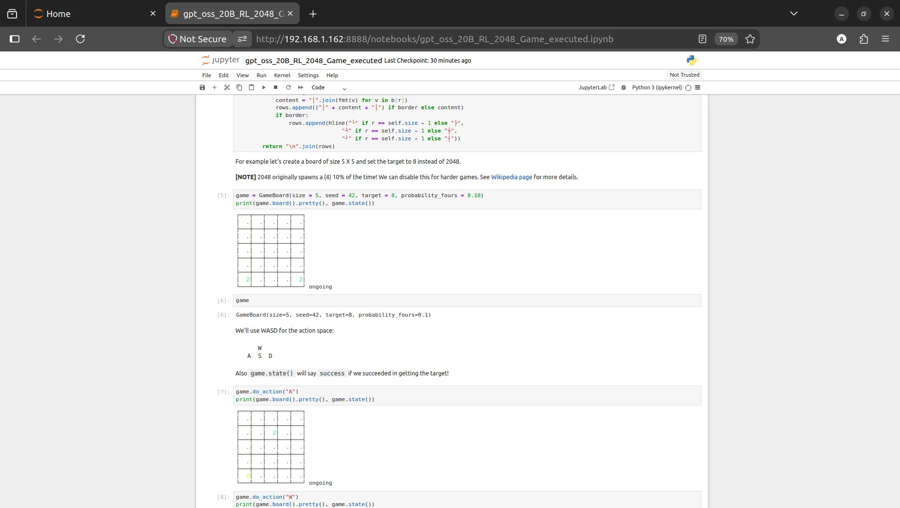Toggle reader view icon
This screenshot has height=508, width=900.
coord(702,39)
